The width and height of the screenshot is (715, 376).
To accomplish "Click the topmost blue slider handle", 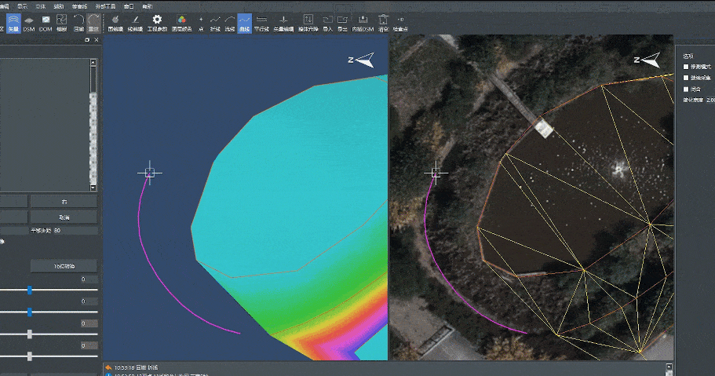I will (30, 290).
